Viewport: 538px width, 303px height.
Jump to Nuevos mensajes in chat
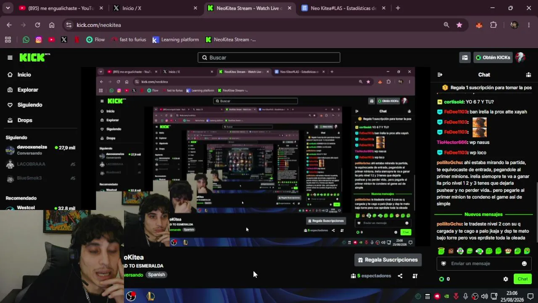point(483,214)
